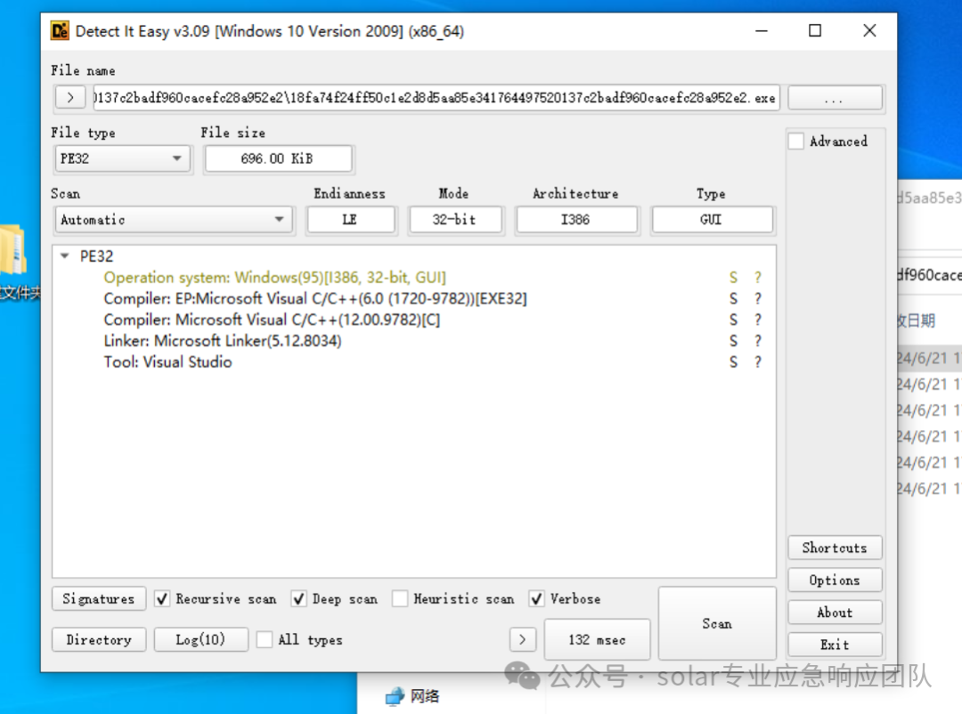Open the PE32 file type dropdown

[123, 158]
